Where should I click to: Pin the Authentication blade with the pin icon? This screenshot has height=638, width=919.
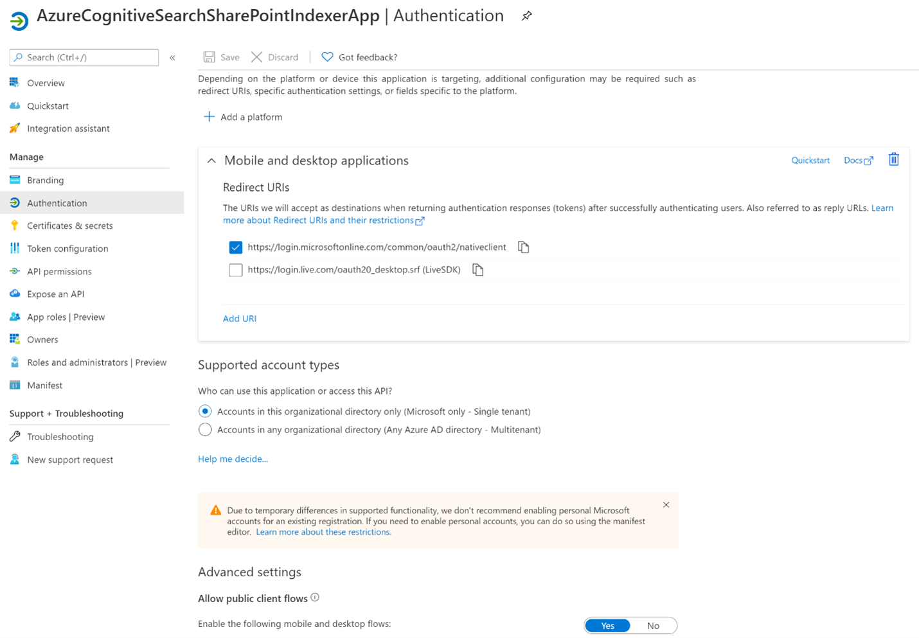(x=526, y=16)
